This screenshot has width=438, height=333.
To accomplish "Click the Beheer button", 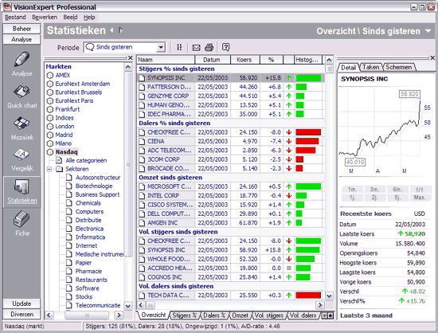I will point(22,29).
